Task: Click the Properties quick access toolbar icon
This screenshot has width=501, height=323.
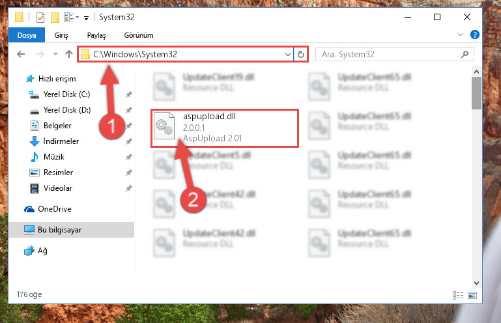Action: point(40,17)
